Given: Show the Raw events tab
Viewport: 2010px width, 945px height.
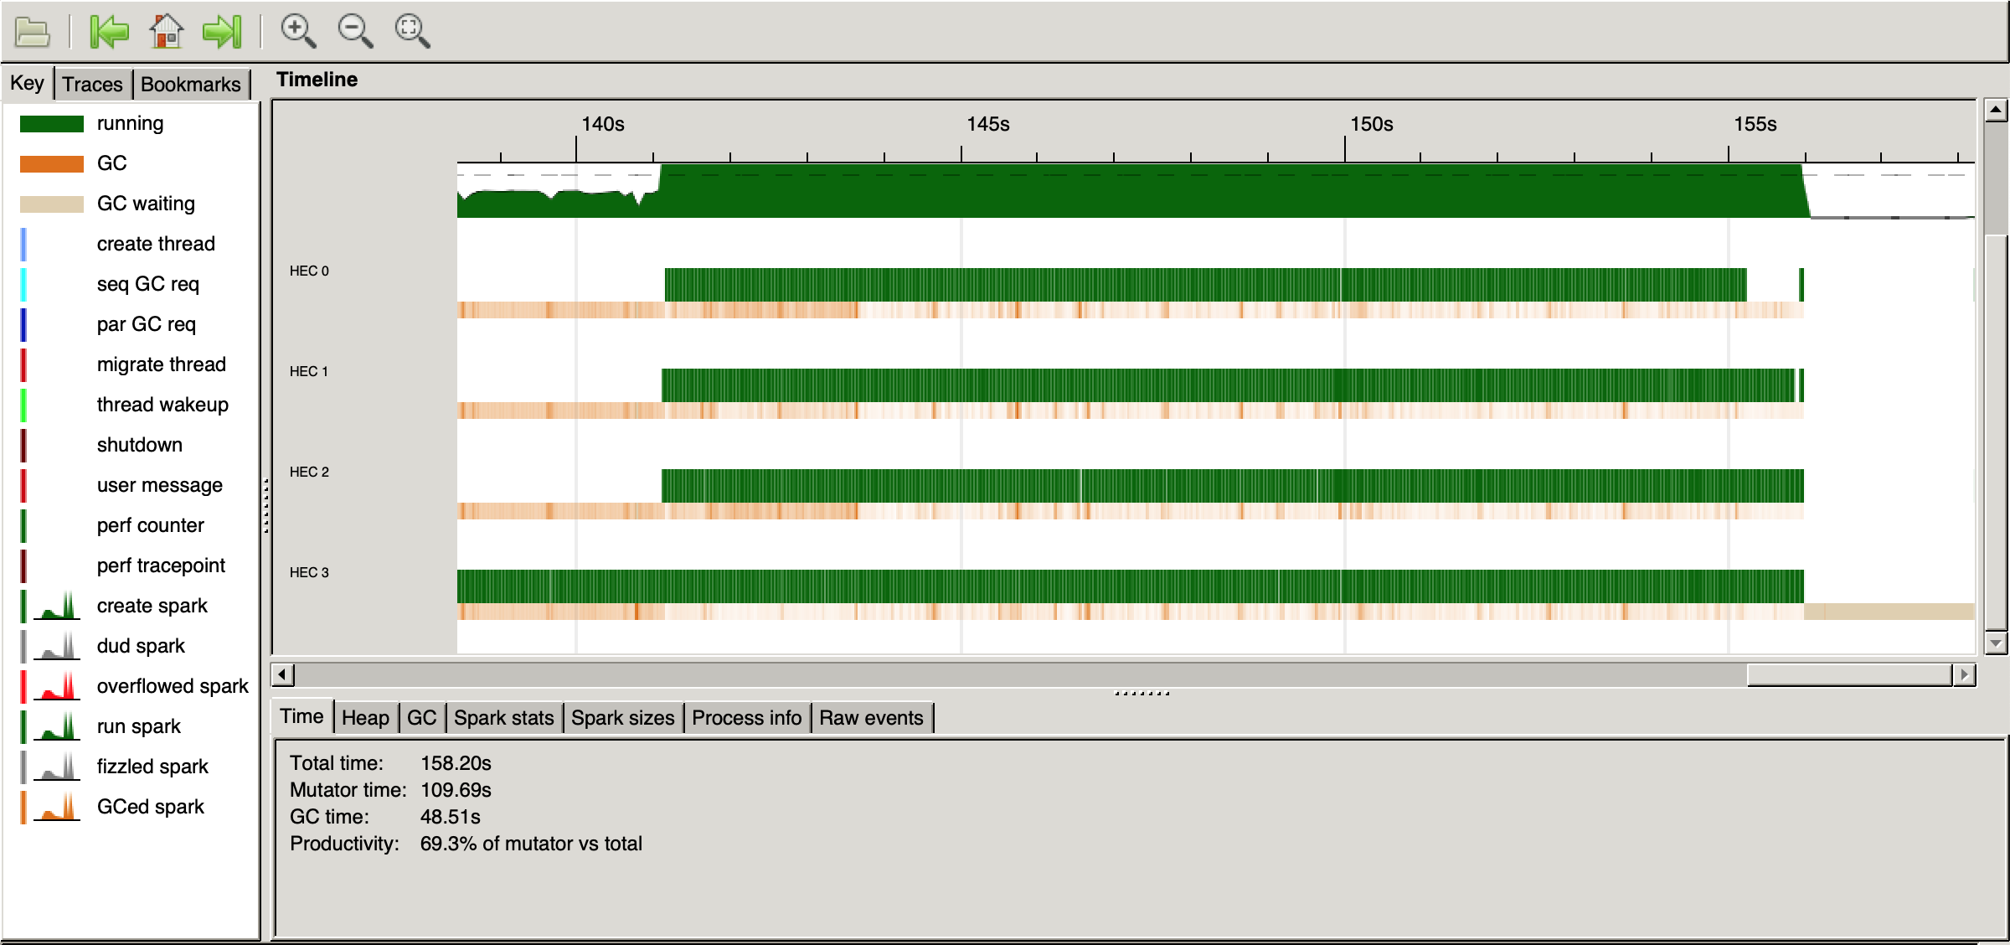Looking at the screenshot, I should pos(871,718).
